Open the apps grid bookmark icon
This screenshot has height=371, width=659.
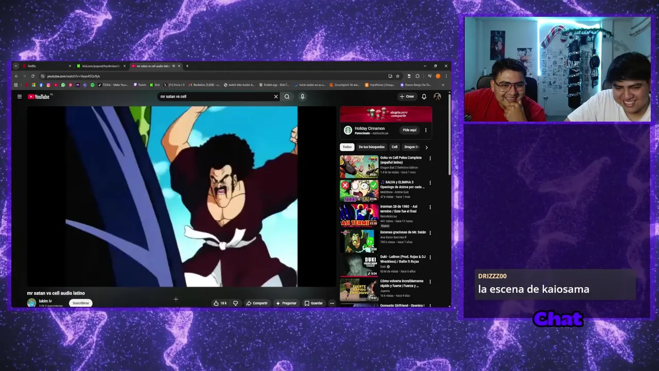coord(16,85)
